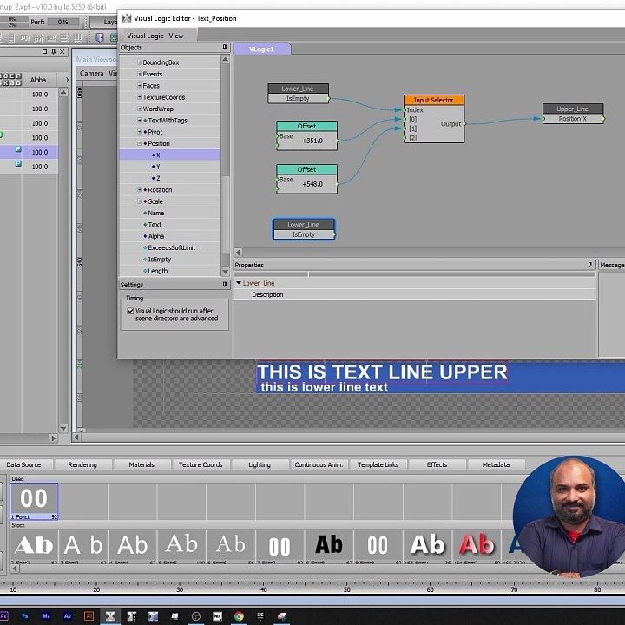The height and width of the screenshot is (625, 625).
Task: Open Adobe Illustrator from the taskbar
Action: (89, 615)
